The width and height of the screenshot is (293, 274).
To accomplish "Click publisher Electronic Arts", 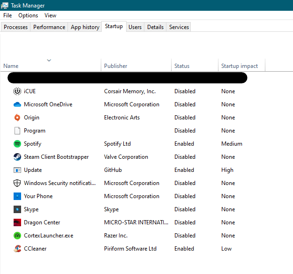I will [x=122, y=118].
